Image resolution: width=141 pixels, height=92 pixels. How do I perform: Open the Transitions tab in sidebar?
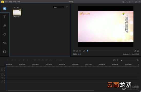(5, 43)
